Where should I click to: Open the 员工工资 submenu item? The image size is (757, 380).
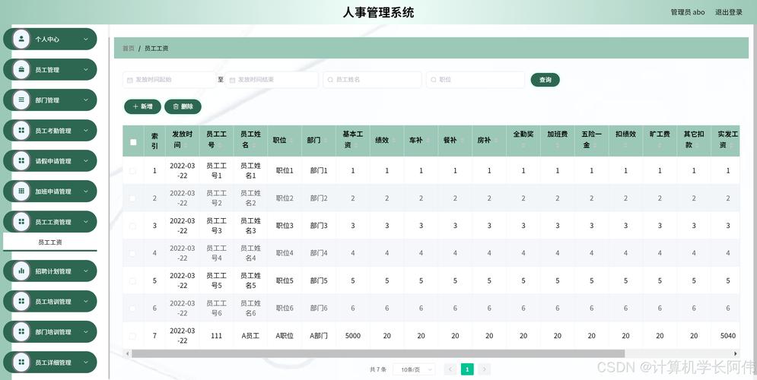49,242
